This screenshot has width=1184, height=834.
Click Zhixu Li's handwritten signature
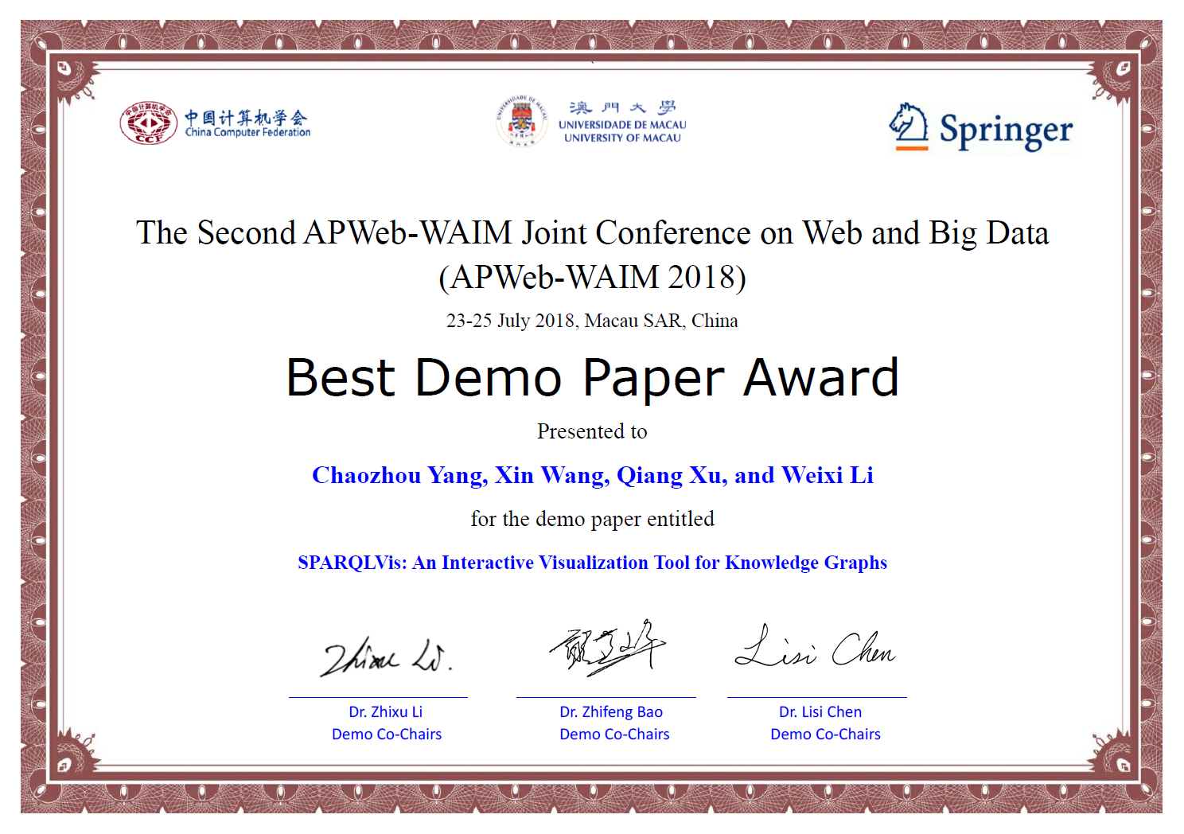point(386,657)
